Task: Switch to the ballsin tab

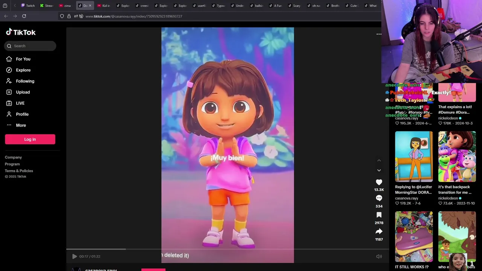Action: click(256, 6)
